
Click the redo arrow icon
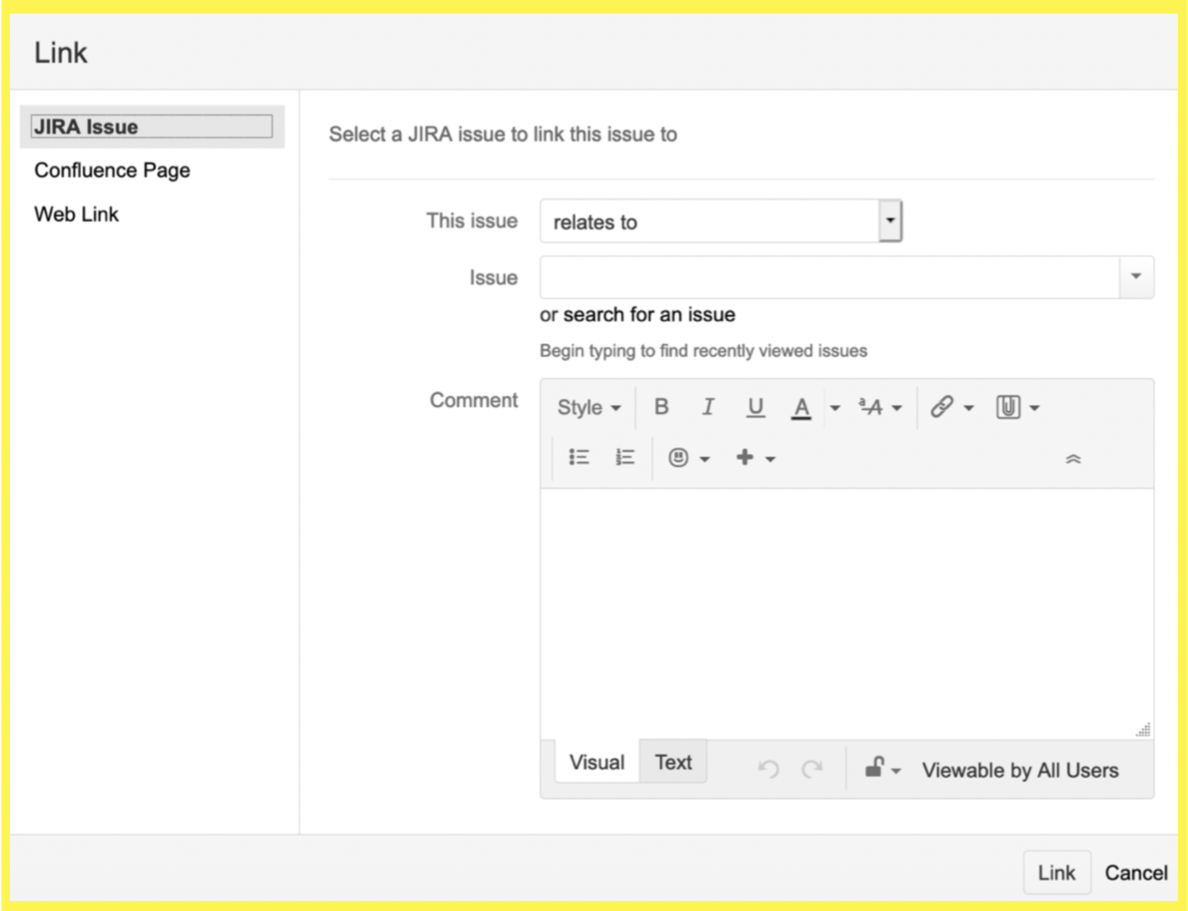pos(812,769)
